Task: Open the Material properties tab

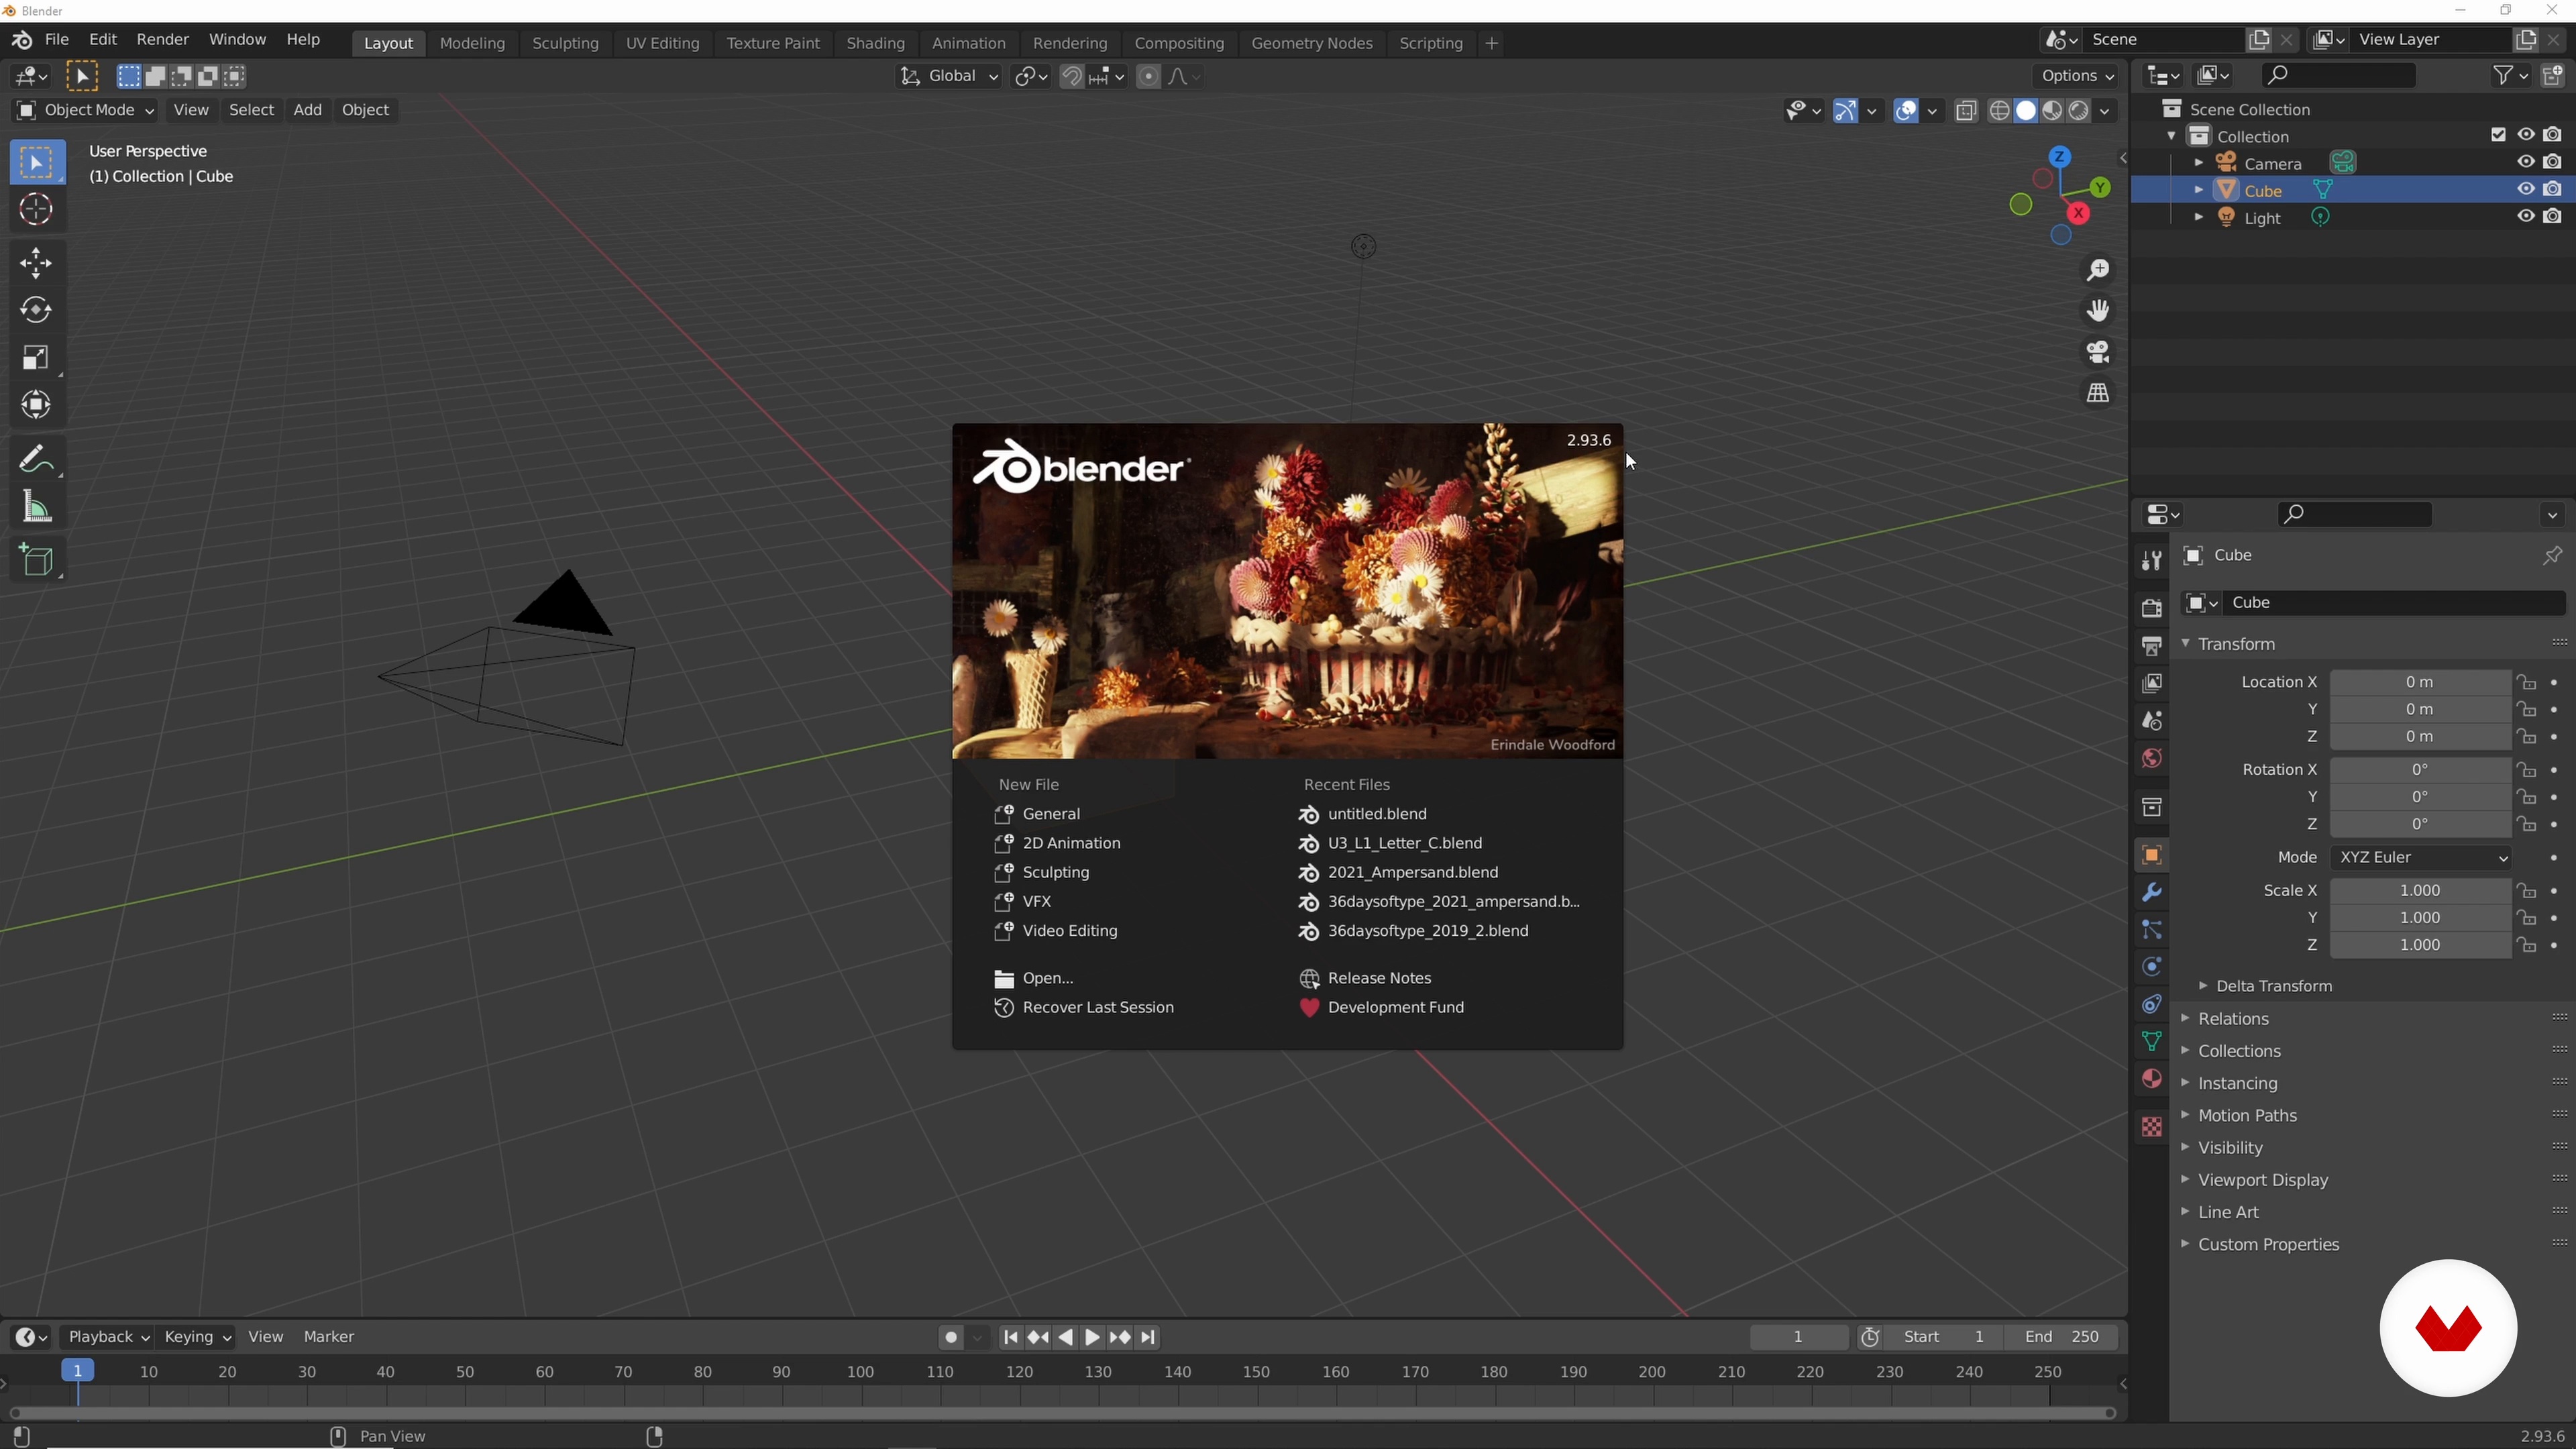Action: coord(2151,1080)
